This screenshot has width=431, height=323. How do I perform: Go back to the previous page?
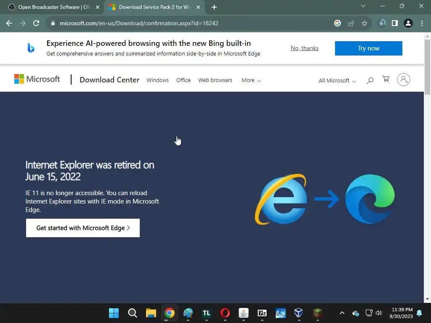coord(9,24)
